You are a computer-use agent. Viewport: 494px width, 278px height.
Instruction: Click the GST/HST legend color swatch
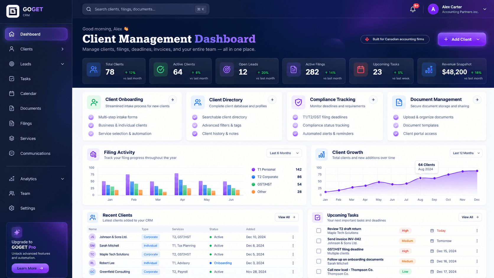(253, 184)
